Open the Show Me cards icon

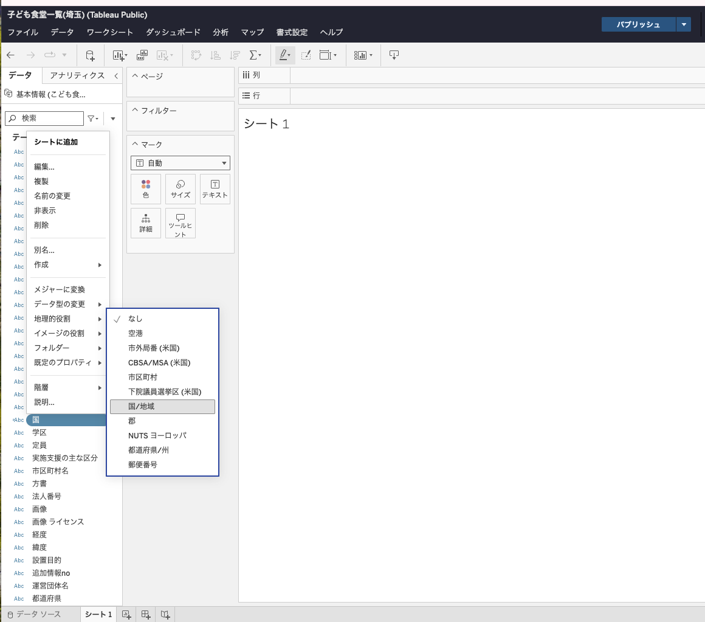click(x=363, y=55)
